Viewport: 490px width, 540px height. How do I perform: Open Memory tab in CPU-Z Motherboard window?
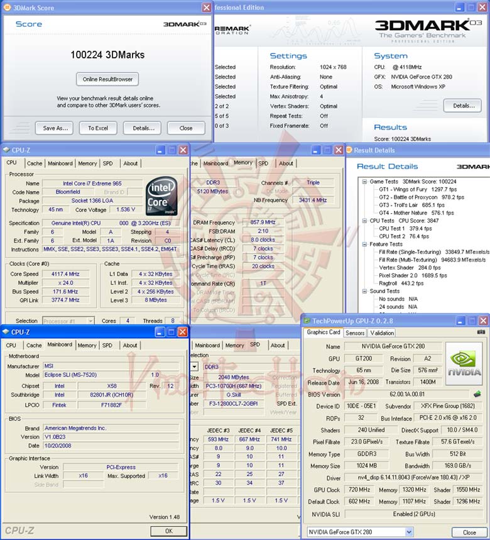87,345
